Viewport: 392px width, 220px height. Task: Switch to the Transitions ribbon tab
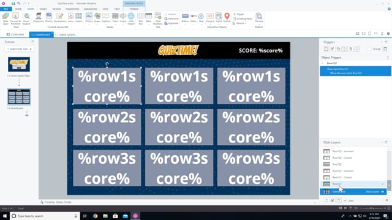coord(72,9)
